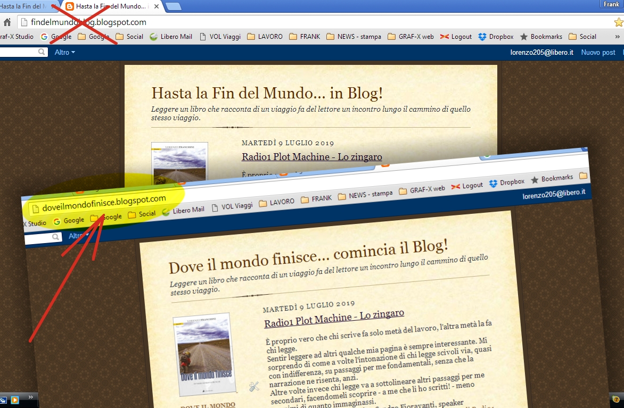Open the raf-X Studio bookmark in top bookmarks bar
624x408 pixels.
(17, 37)
